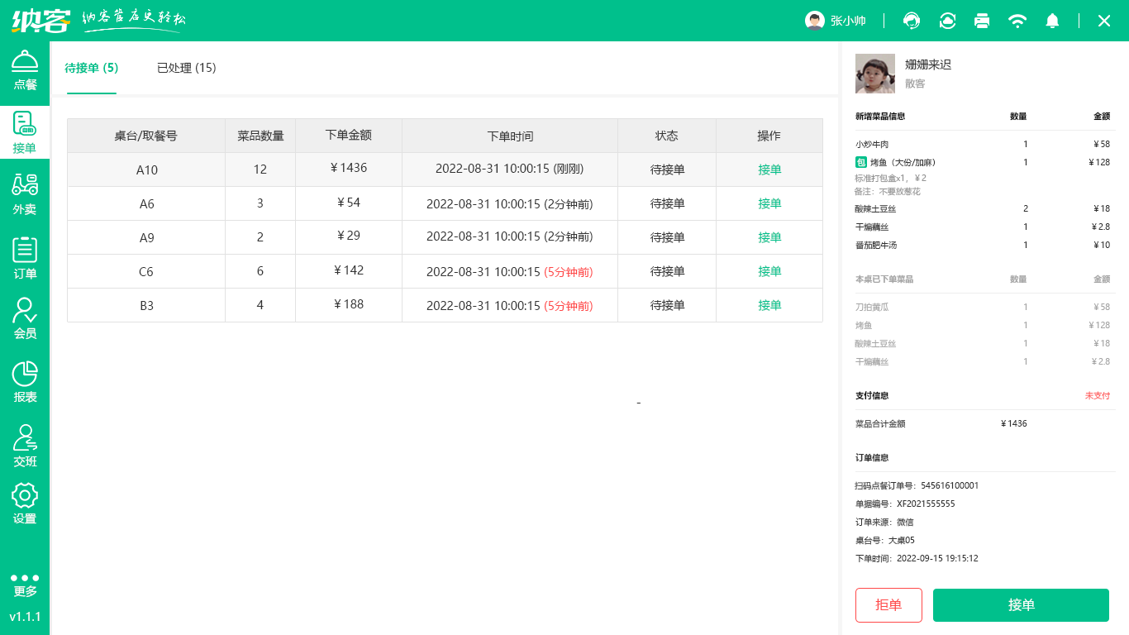Open the 设置 settings gear
This screenshot has width=1129, height=635.
[25, 504]
